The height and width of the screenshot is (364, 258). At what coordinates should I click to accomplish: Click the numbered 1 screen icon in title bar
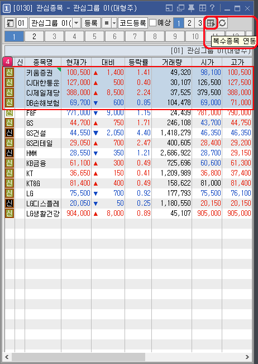7,9
